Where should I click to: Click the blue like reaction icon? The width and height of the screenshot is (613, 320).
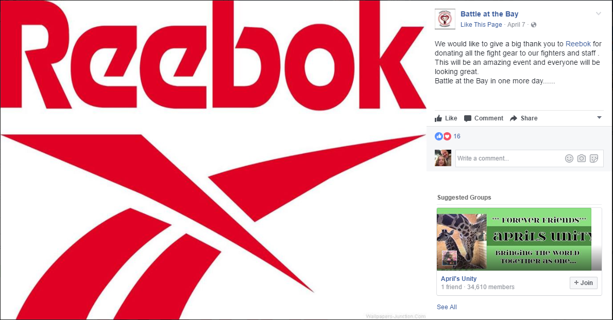pos(439,136)
